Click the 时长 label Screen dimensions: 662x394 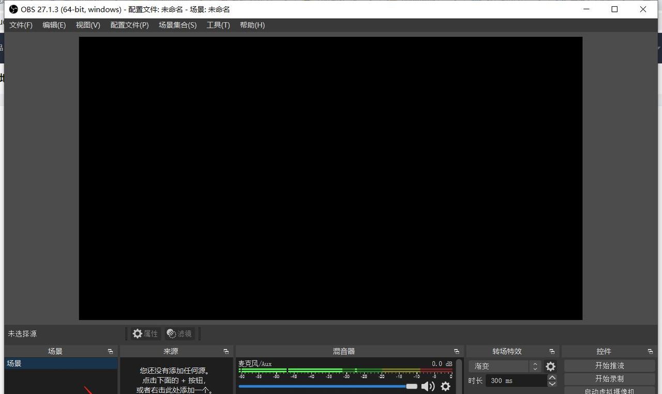pyautogui.click(x=475, y=381)
